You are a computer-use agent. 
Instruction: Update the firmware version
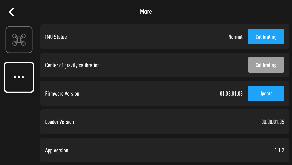(x=266, y=93)
